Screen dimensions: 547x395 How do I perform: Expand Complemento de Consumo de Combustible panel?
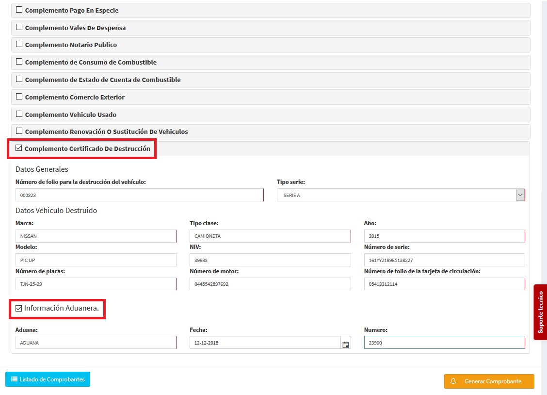pos(91,62)
